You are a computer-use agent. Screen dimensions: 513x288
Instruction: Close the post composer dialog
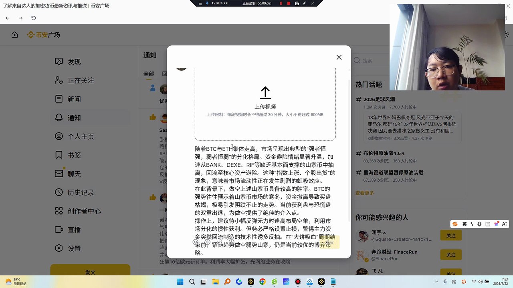point(339,57)
